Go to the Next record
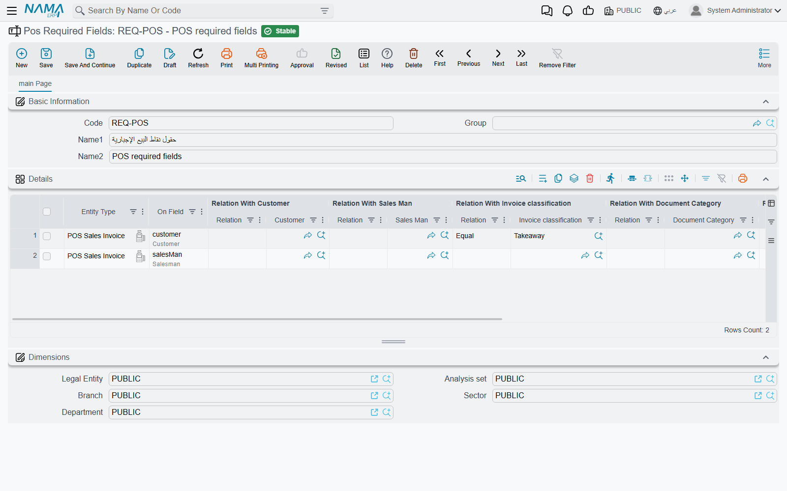This screenshot has height=491, width=787. pyautogui.click(x=498, y=57)
